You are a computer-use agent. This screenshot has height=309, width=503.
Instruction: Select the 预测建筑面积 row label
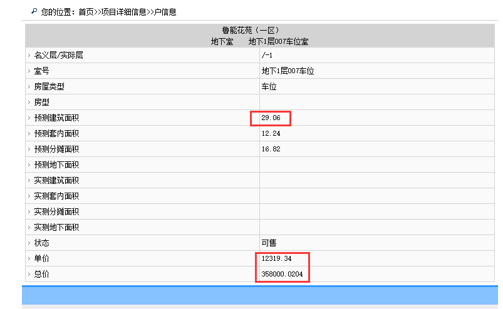click(x=56, y=118)
